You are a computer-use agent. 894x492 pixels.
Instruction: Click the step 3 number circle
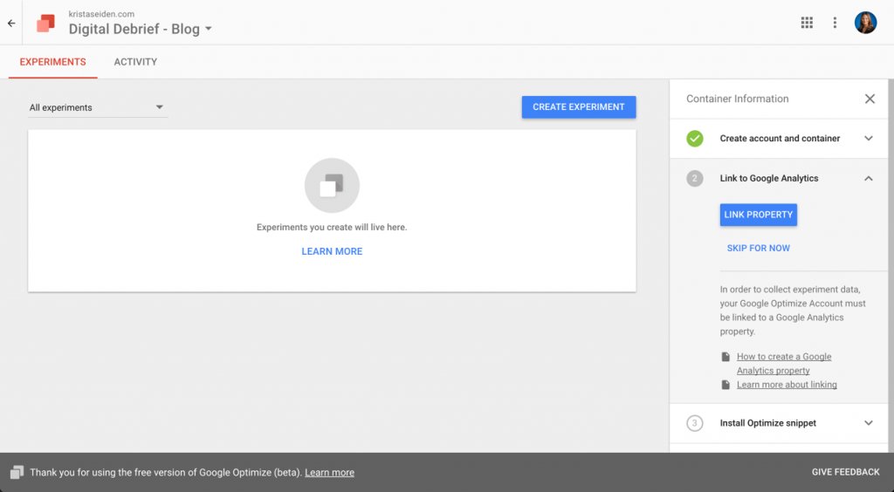[x=694, y=423]
